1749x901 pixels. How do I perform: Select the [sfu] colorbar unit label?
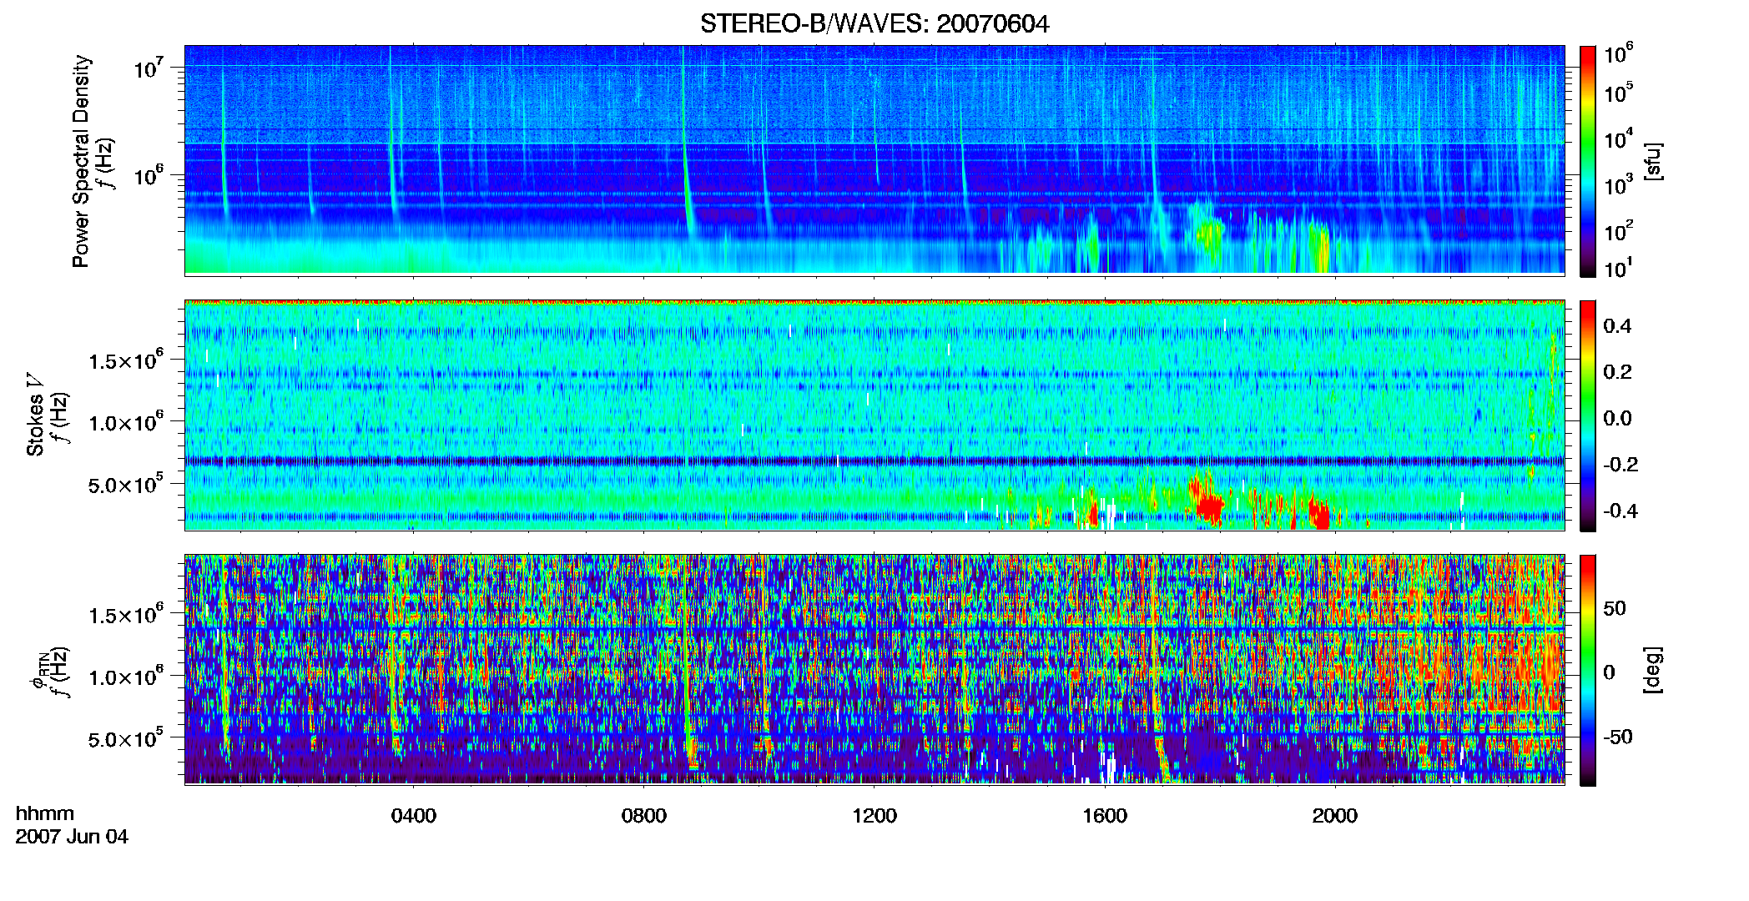pyautogui.click(x=1653, y=161)
